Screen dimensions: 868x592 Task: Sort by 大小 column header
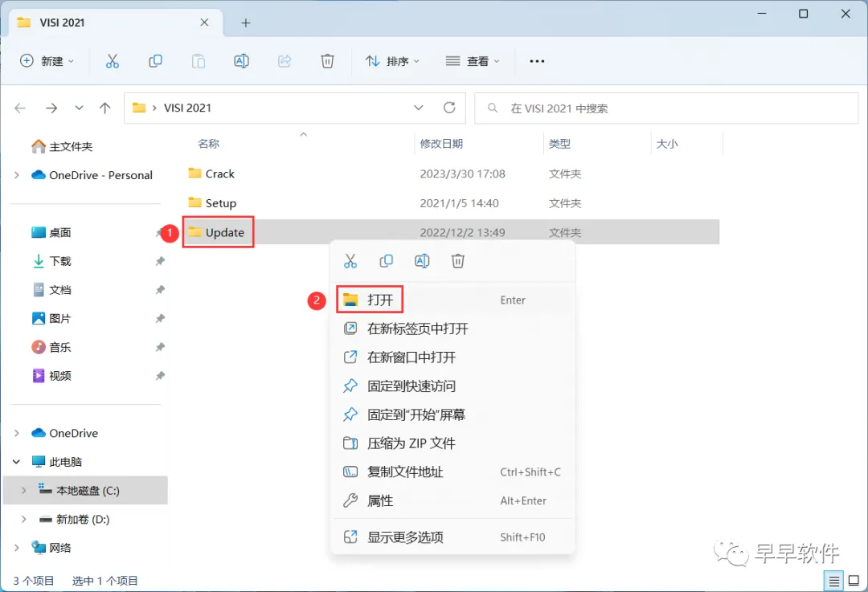(x=667, y=144)
